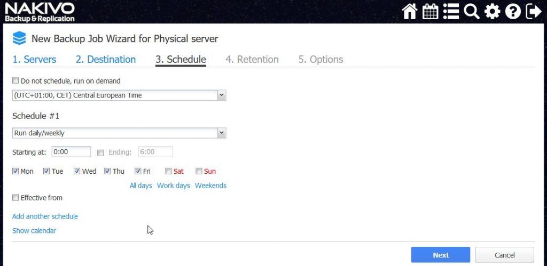Switch to 1. Servers step
Viewport: 547px width, 266px height.
(34, 60)
